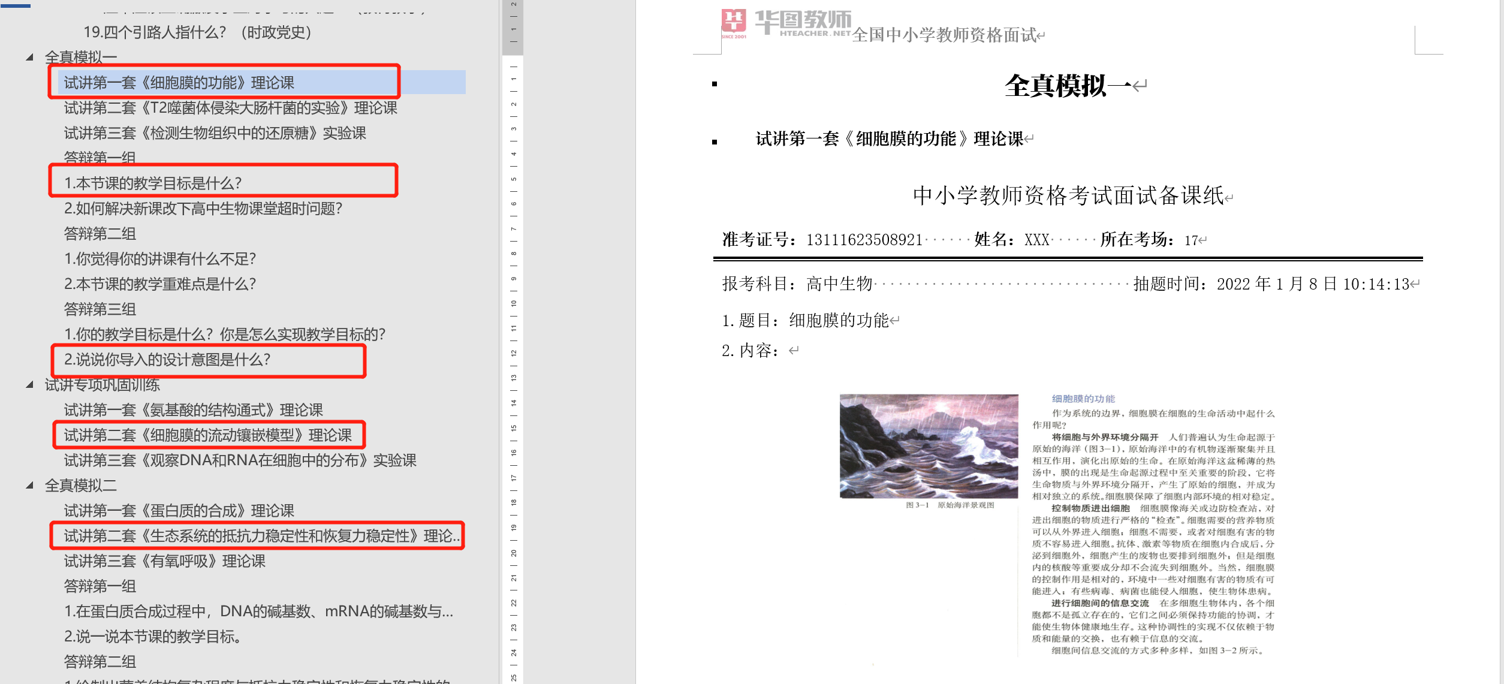Go to 试讲第三套《有氧呼吸》理论课
The width and height of the screenshot is (1504, 684).
164,561
